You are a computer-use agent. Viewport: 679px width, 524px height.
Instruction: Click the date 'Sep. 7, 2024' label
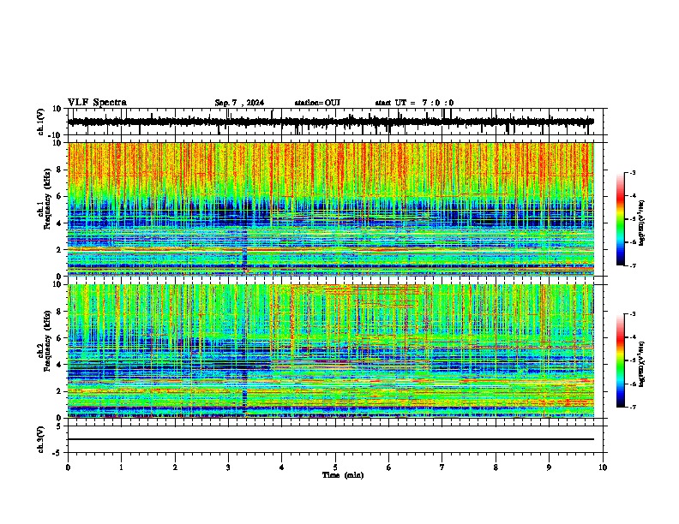(x=239, y=103)
